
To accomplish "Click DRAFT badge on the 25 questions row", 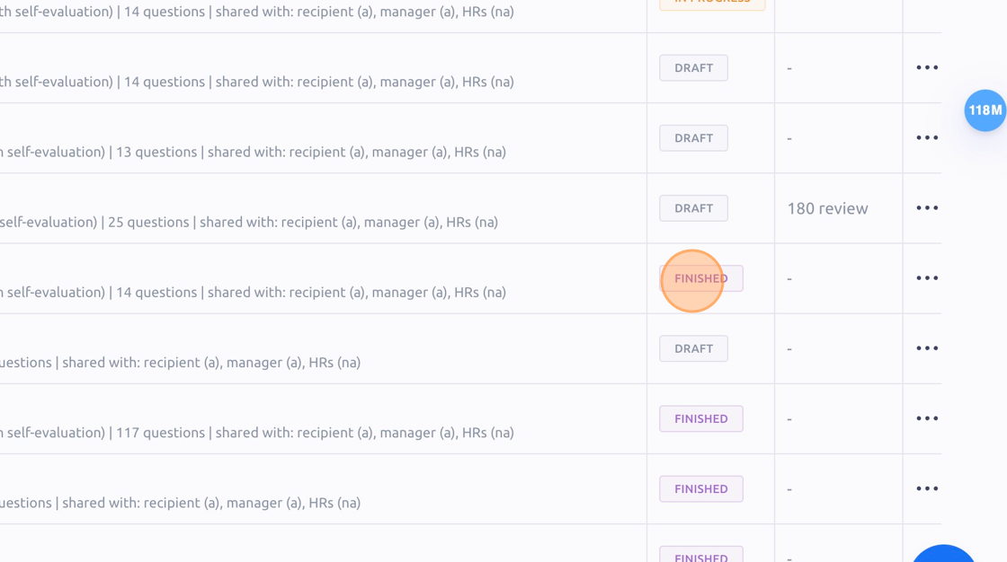I will pyautogui.click(x=693, y=208).
